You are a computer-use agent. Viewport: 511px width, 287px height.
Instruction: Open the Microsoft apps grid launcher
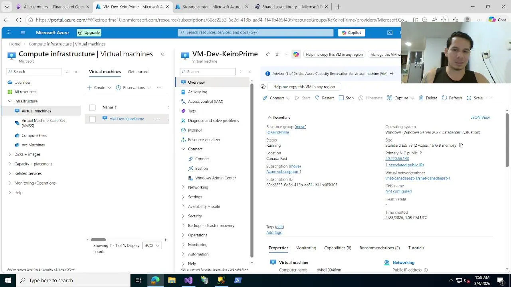[x=8, y=33]
